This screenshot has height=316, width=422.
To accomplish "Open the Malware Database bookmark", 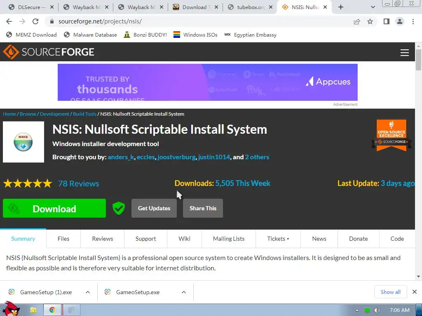I will tap(90, 35).
